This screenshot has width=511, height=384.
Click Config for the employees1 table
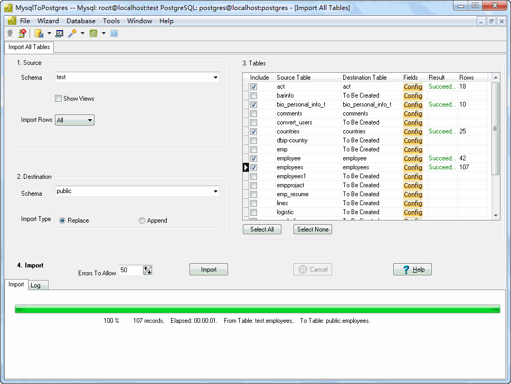click(x=413, y=176)
